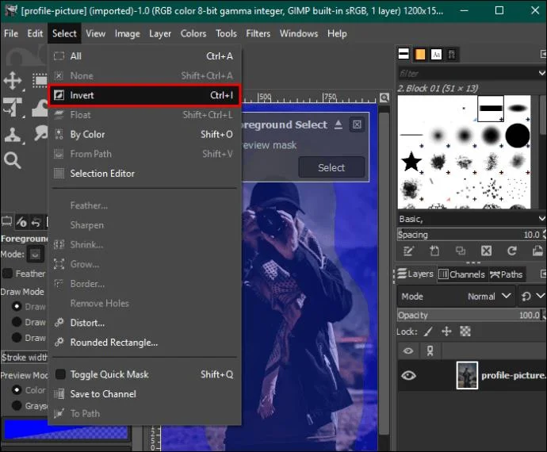Choose Distort... from Select menu
The width and height of the screenshot is (547, 452).
[144, 323]
